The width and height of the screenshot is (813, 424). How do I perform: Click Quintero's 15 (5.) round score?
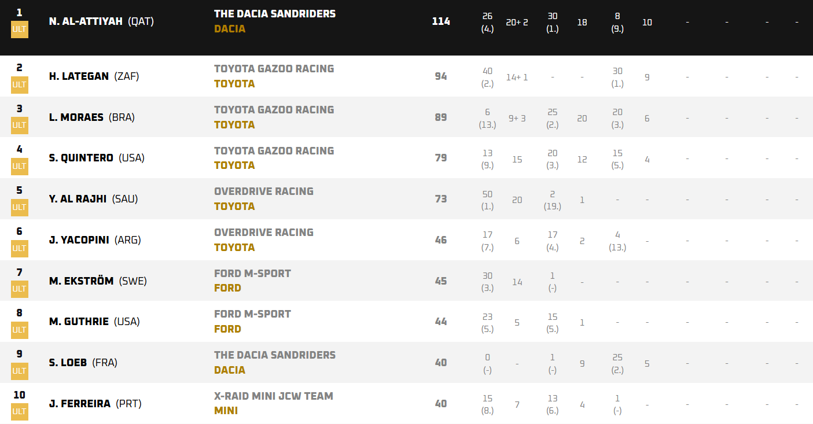click(617, 158)
